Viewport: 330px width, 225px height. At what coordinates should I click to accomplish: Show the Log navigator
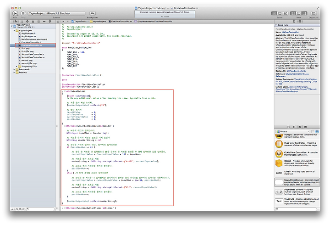click(x=50, y=21)
